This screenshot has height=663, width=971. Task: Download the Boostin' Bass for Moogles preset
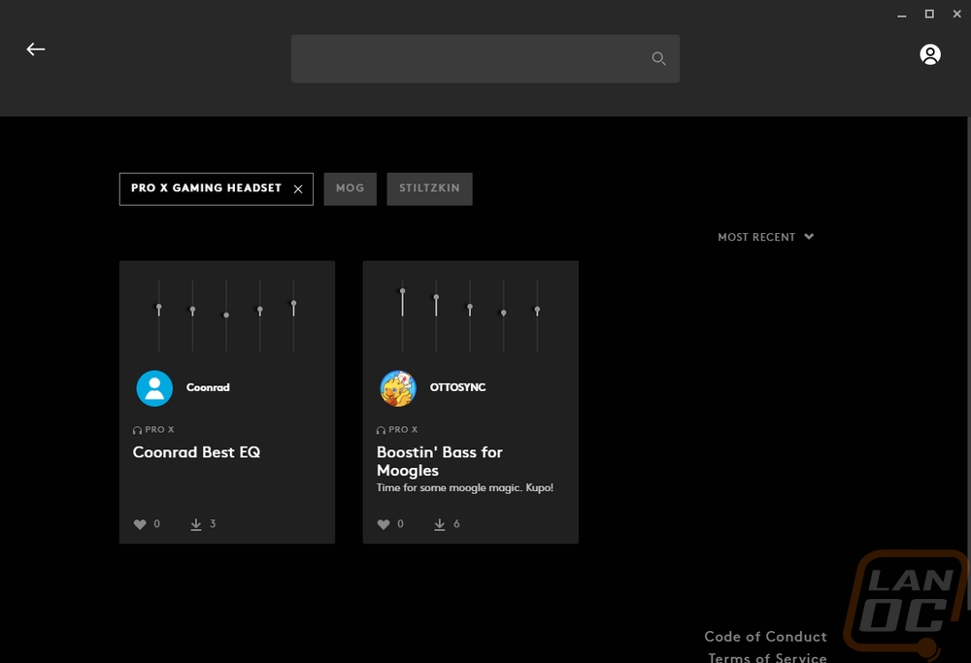click(x=439, y=524)
